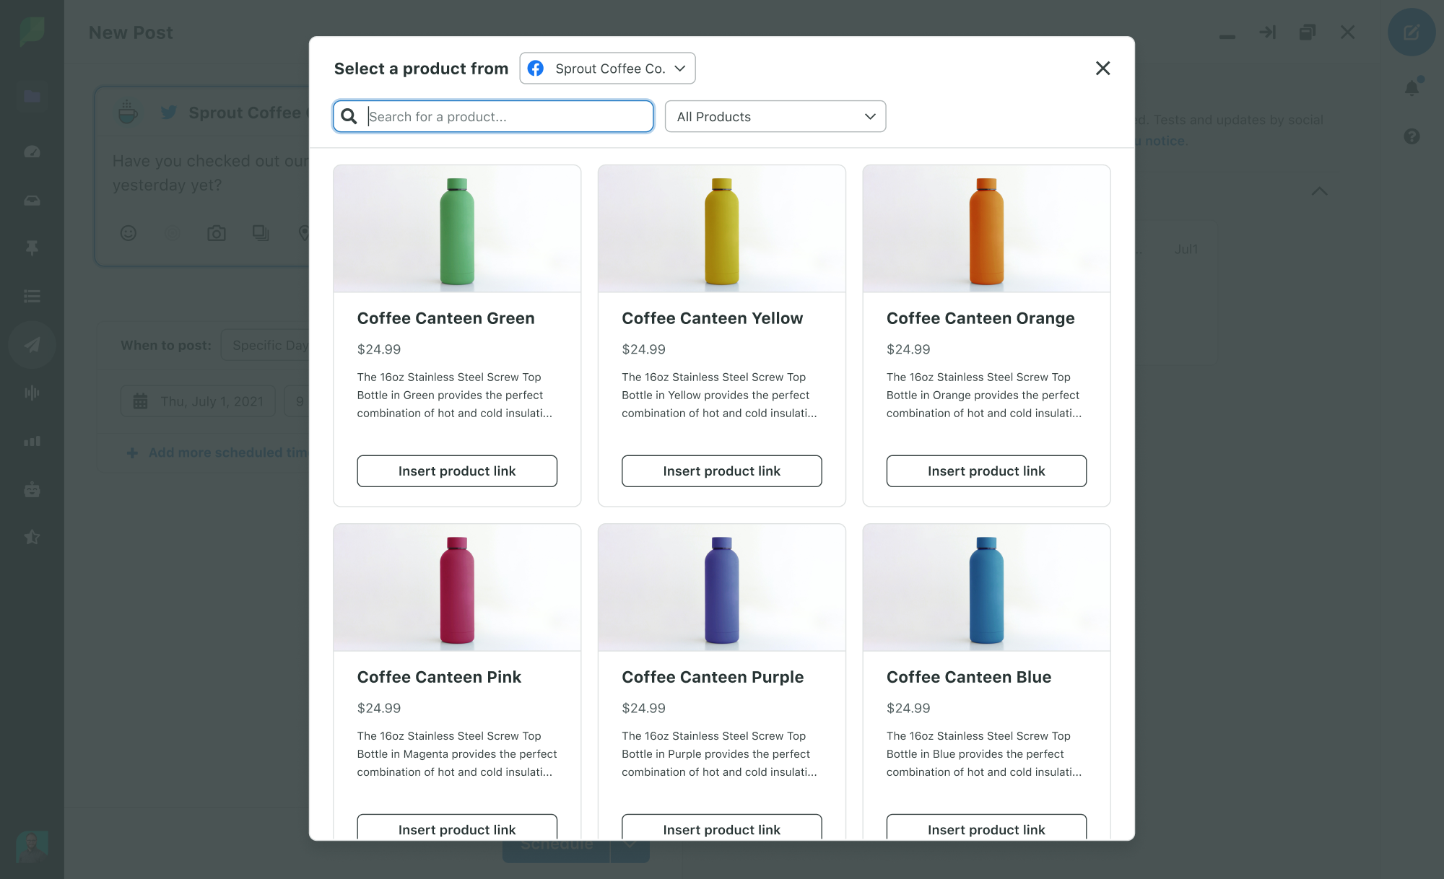1444x879 pixels.
Task: Insert product link for Coffee Canteen Green
Action: [456, 471]
